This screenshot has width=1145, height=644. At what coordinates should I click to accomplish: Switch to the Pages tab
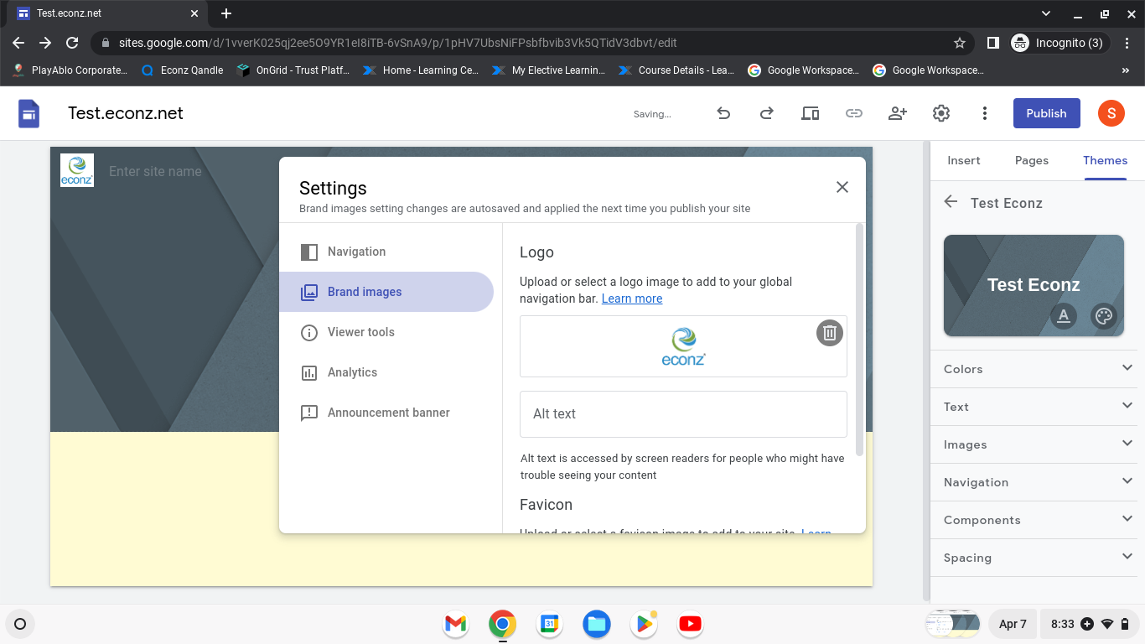pos(1032,160)
